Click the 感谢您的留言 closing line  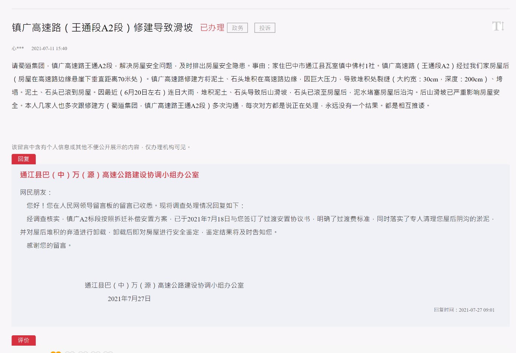pyautogui.click(x=49, y=245)
